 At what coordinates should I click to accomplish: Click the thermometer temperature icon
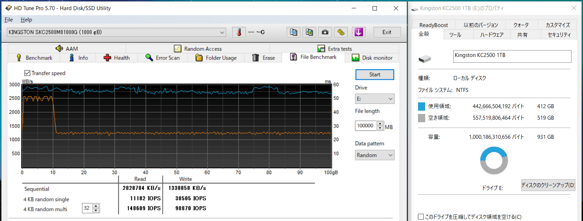[x=239, y=32]
